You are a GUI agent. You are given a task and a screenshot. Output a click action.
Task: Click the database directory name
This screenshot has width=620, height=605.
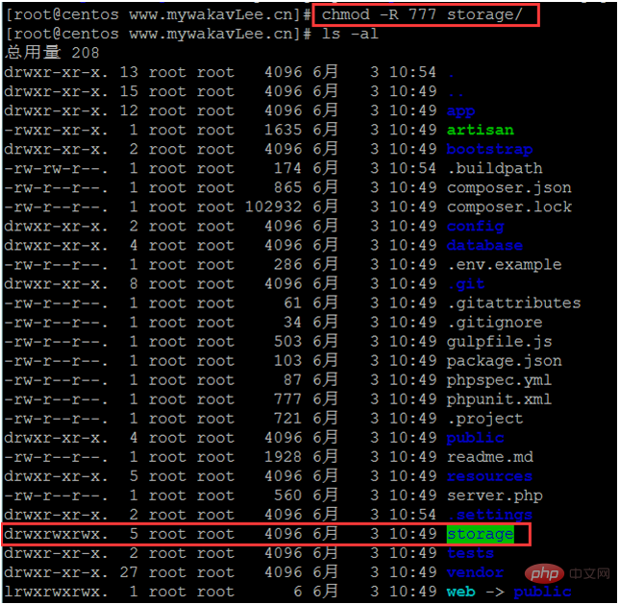pyautogui.click(x=484, y=245)
